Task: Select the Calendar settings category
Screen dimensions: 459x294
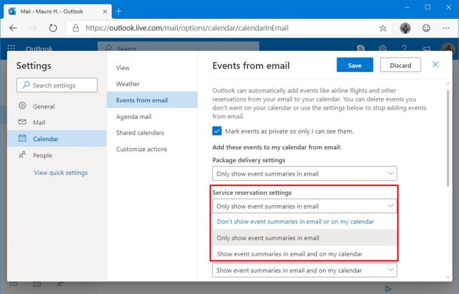Action: (57, 138)
